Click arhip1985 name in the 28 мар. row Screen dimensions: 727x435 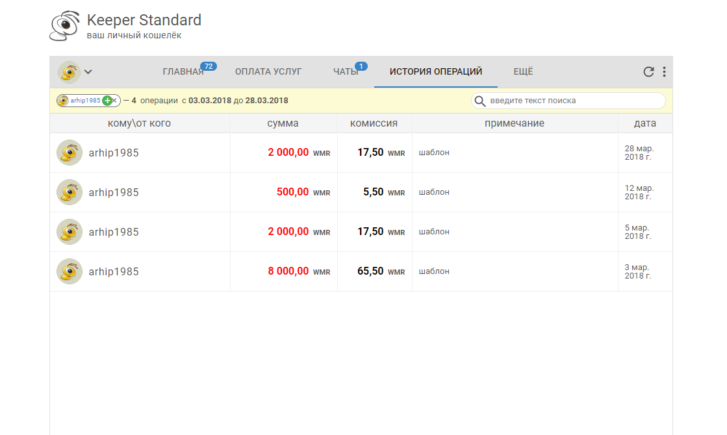(x=114, y=153)
